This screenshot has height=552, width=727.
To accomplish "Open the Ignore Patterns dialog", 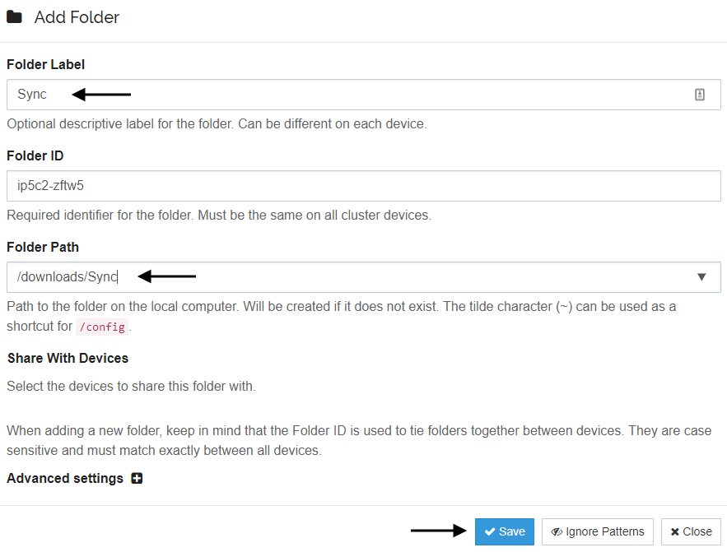I will coord(598,531).
